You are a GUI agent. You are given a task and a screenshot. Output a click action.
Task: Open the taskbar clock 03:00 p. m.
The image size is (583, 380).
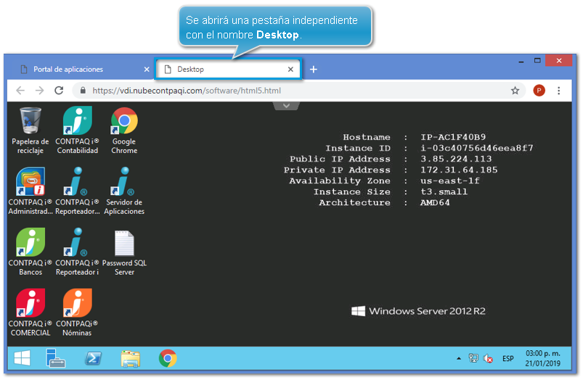[543, 358]
